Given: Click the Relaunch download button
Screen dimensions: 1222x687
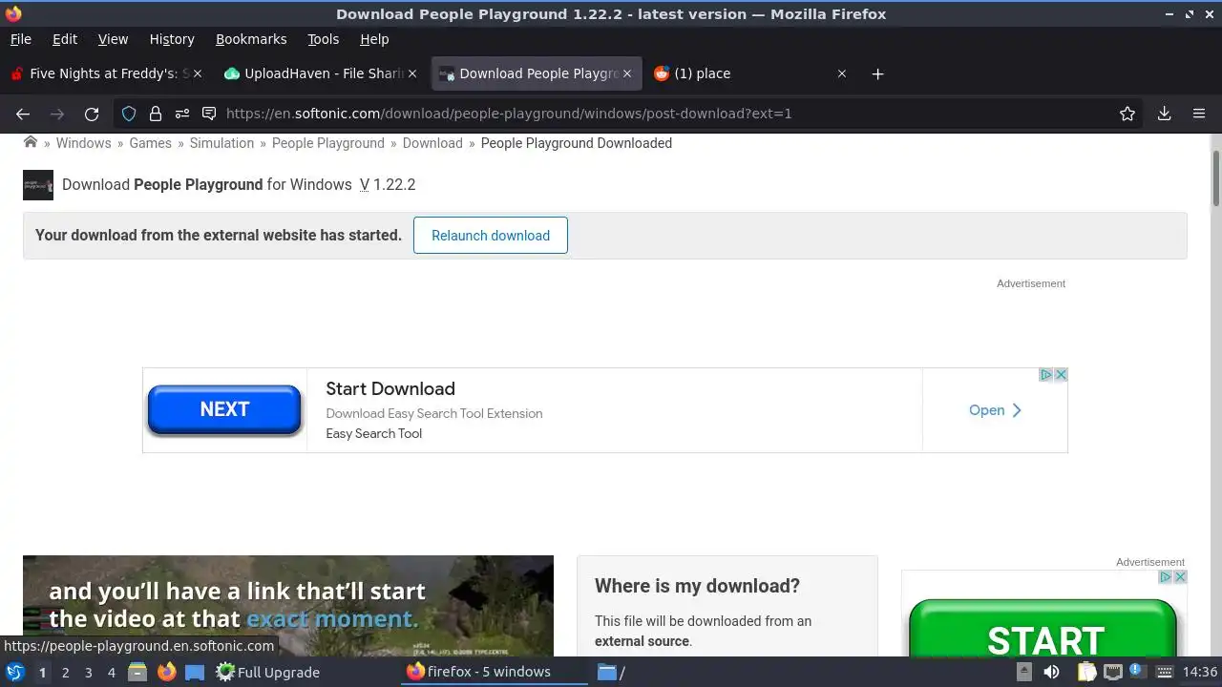Looking at the screenshot, I should tap(491, 236).
